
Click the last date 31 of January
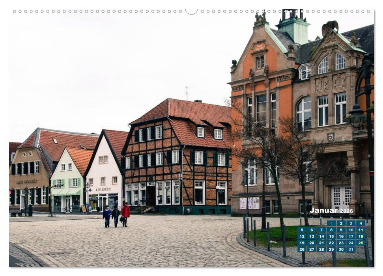pos(351,249)
